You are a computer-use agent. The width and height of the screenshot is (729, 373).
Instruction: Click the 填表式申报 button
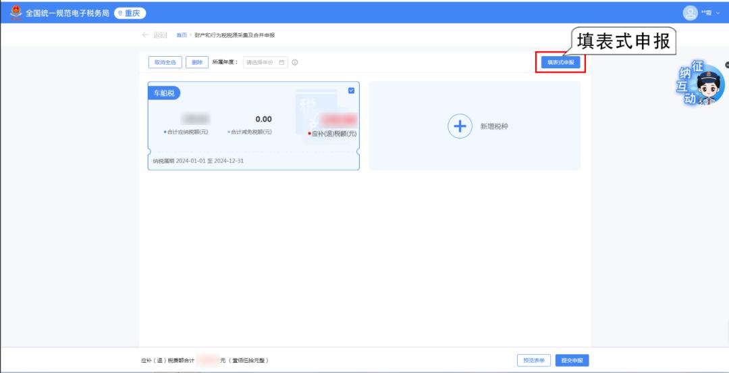[x=560, y=62]
